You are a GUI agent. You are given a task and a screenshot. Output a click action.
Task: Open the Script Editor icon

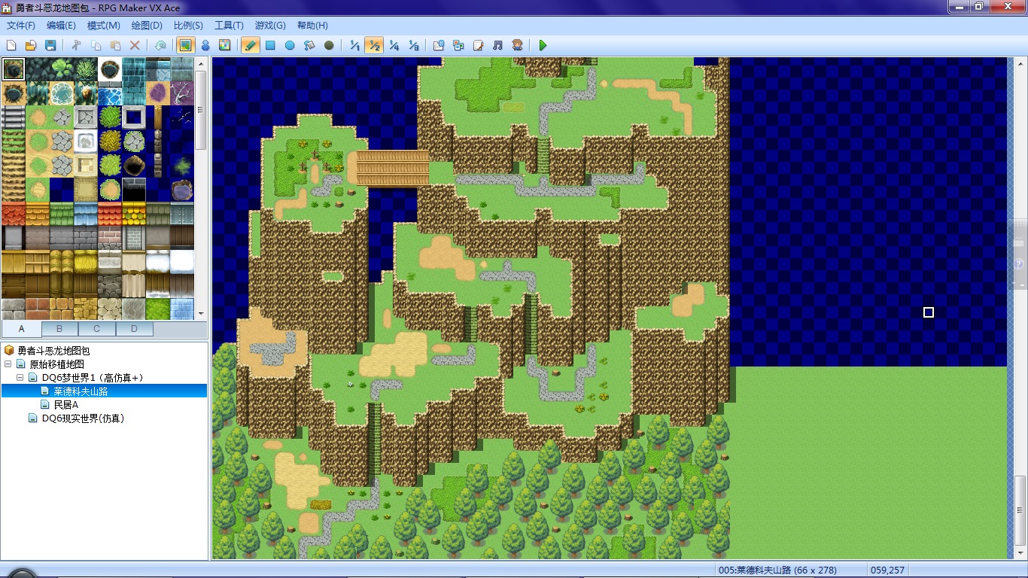(478, 45)
